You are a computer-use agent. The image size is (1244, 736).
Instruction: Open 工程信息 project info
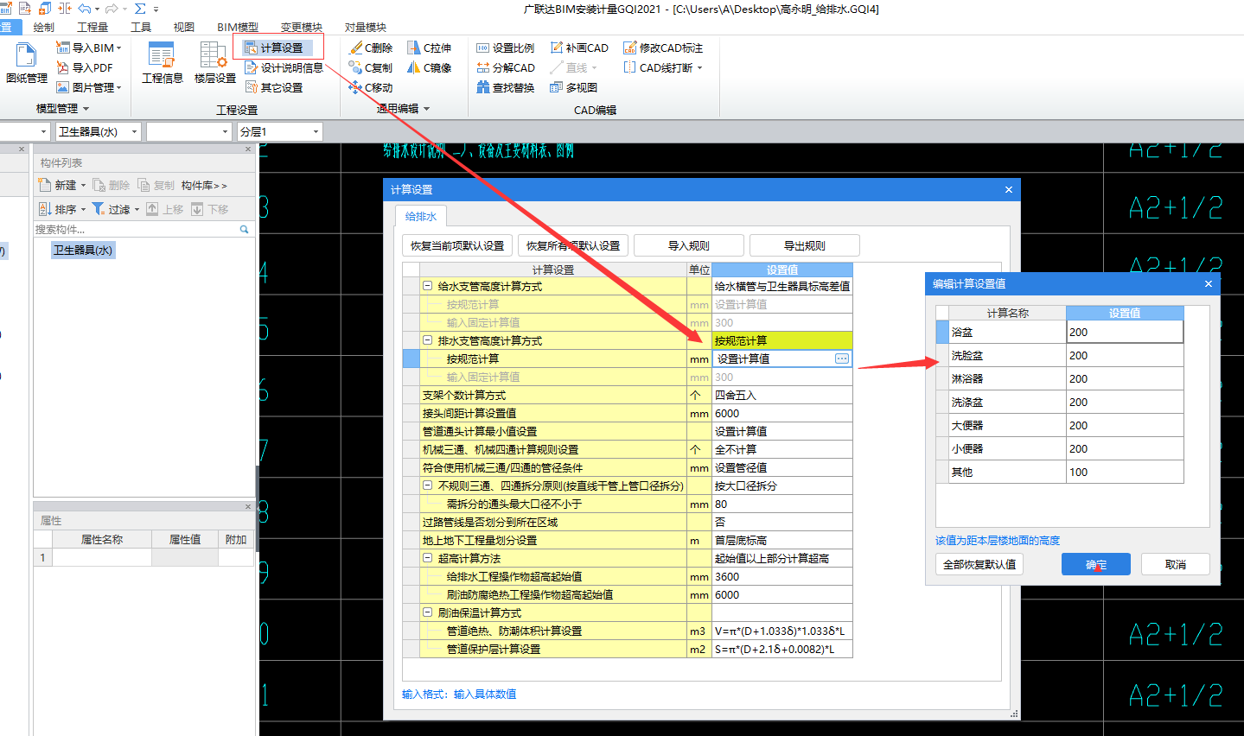pos(163,62)
